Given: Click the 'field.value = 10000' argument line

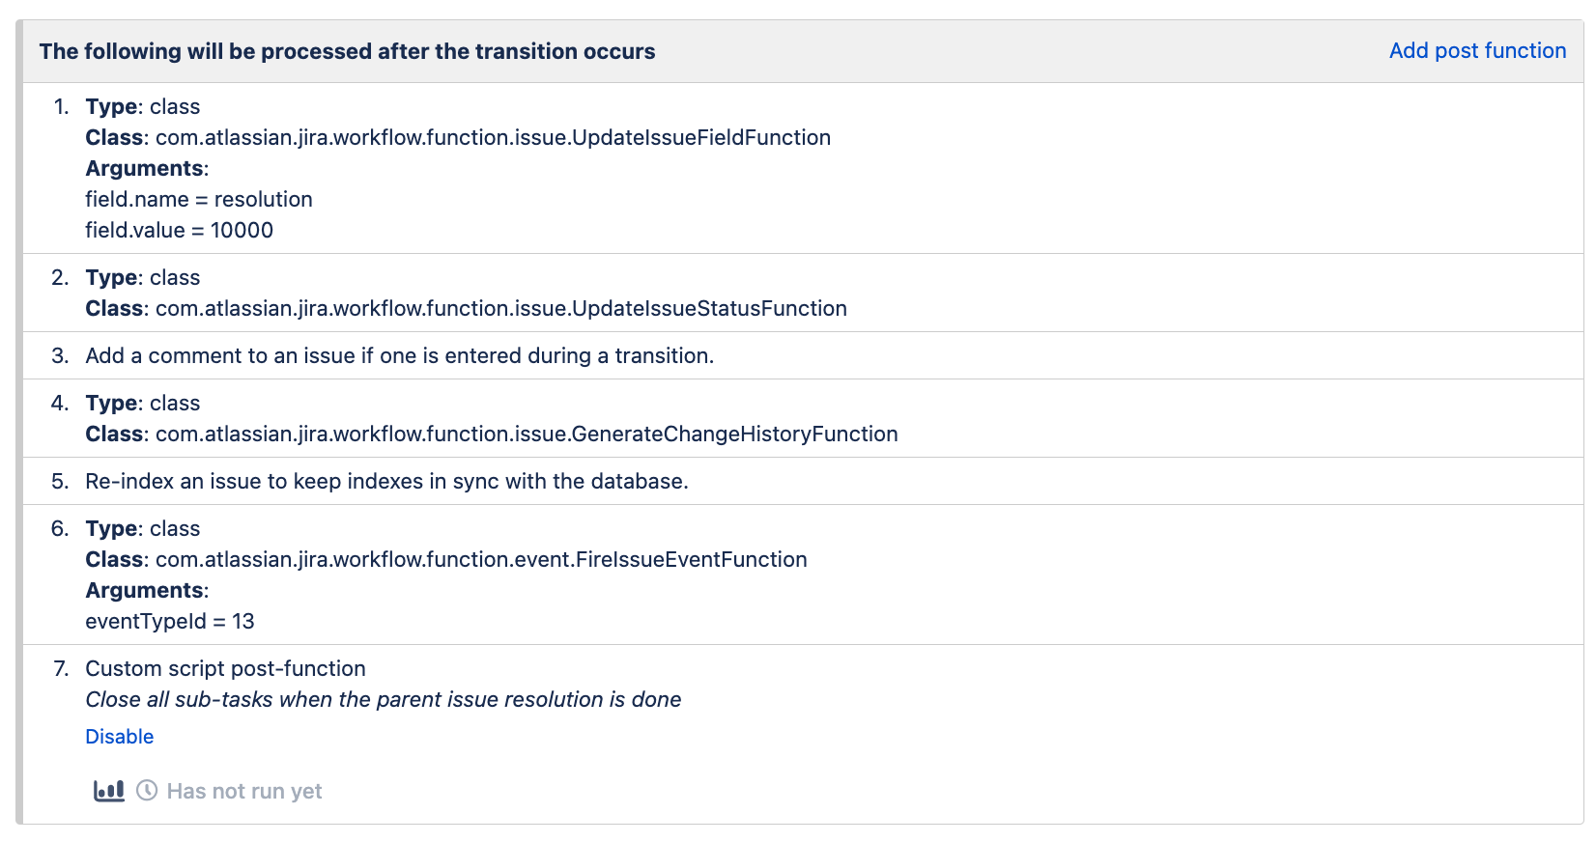Looking at the screenshot, I should click(179, 231).
